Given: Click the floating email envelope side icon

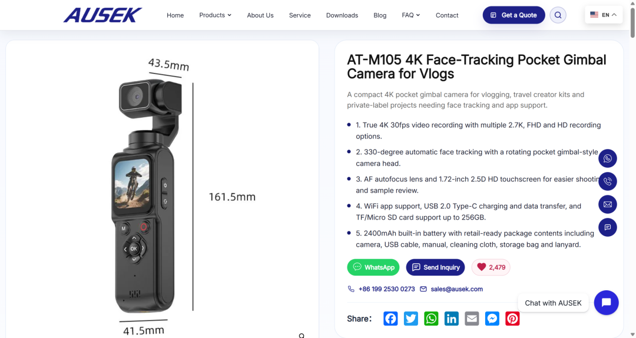Looking at the screenshot, I should click(x=607, y=204).
